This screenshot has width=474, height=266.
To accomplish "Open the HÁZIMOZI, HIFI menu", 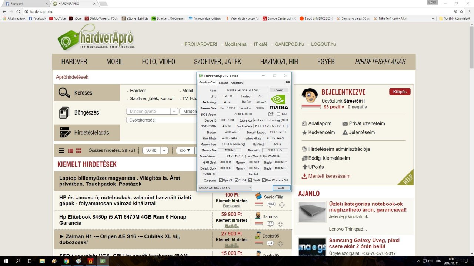I will point(279,62).
